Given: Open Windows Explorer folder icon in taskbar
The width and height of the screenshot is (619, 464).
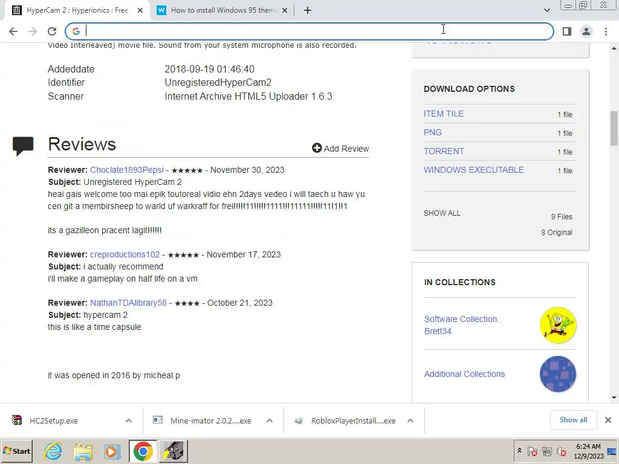Looking at the screenshot, I should tap(82, 451).
